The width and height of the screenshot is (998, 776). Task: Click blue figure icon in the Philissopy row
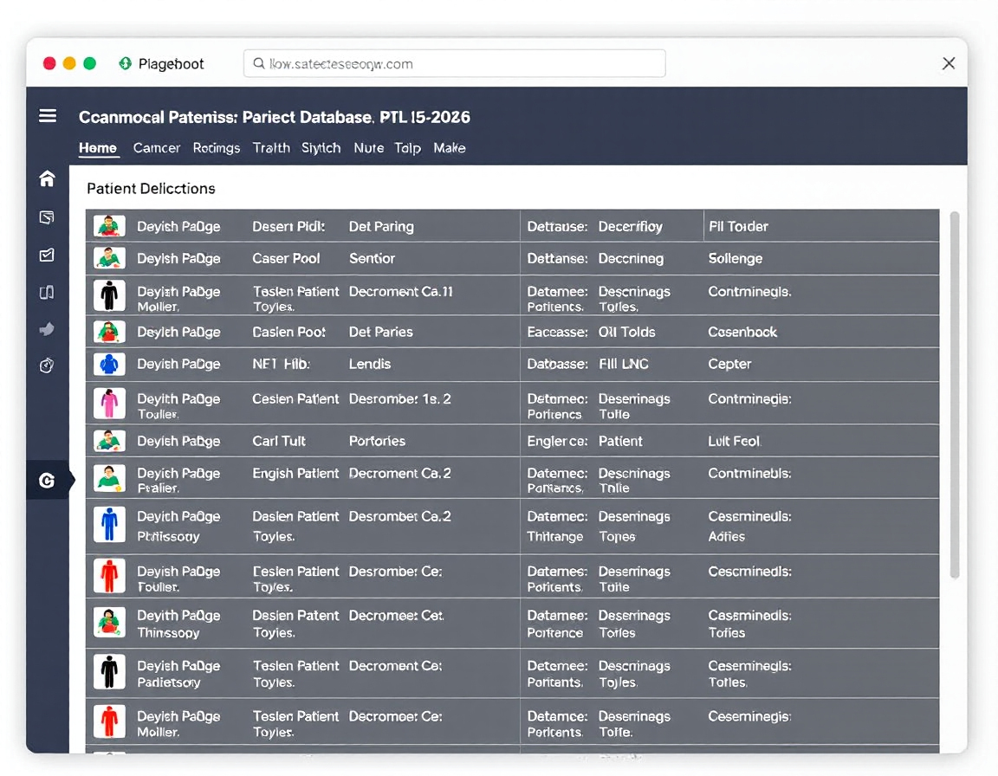pos(109,524)
